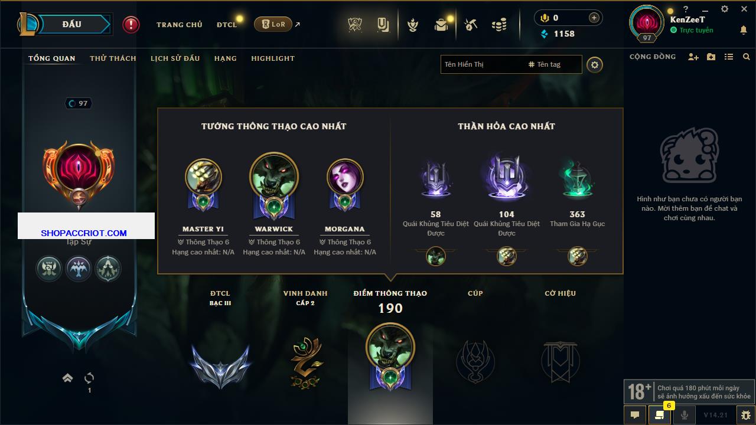
Task: Click the red alert exclamation icon
Action: pyautogui.click(x=131, y=25)
